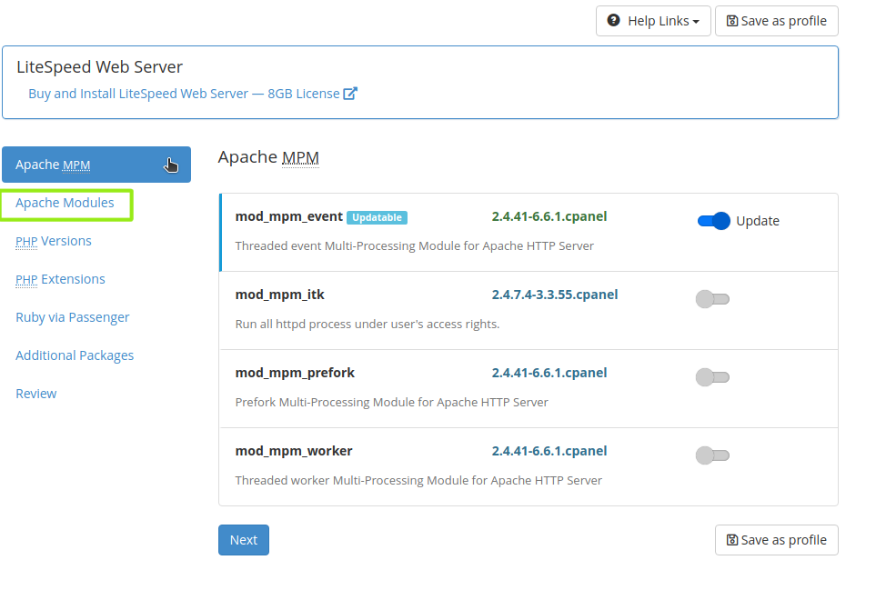Open PHP Extensions in sidebar
Viewport: 876px width, 590px height.
pos(60,279)
